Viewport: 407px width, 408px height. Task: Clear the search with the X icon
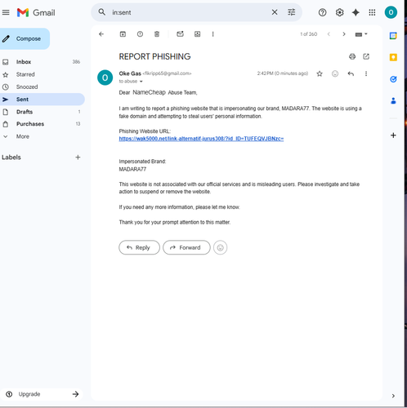tap(275, 12)
